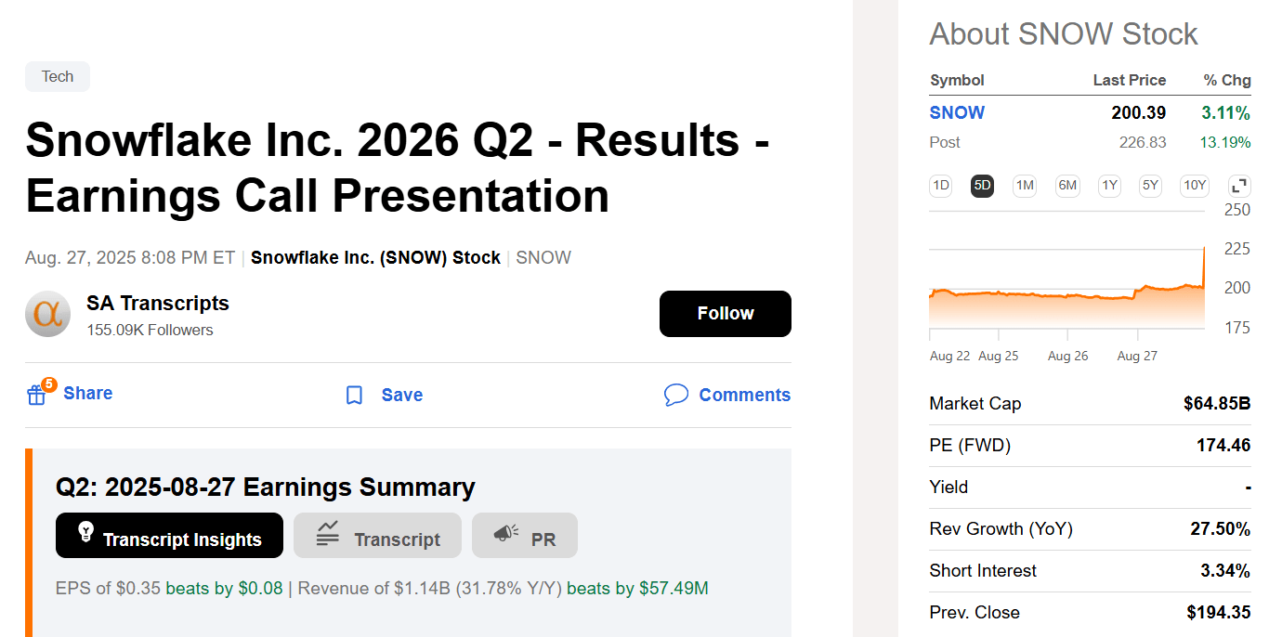
Task: Click the Tech category tag
Action: (58, 77)
